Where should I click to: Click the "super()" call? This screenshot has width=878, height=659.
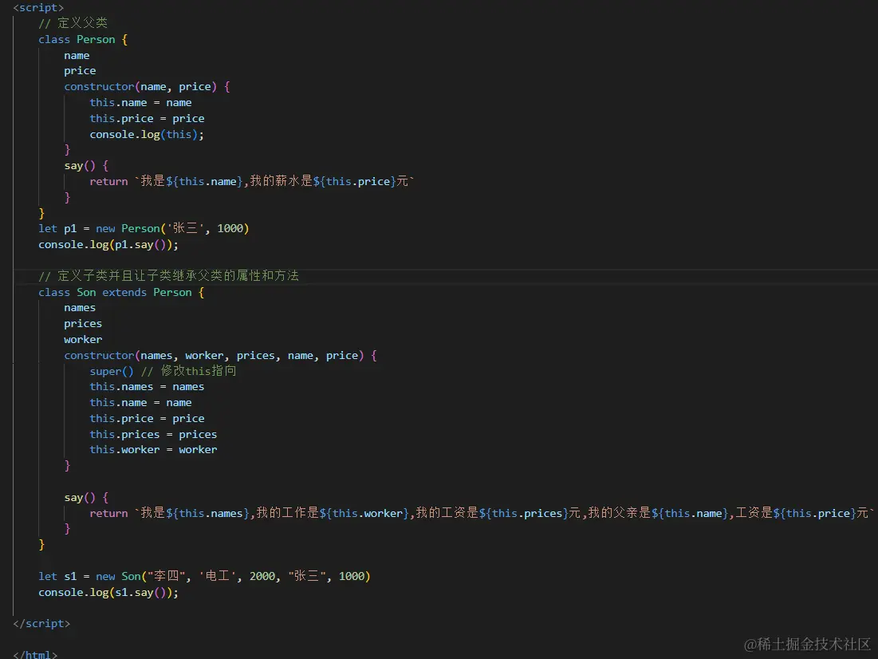click(x=112, y=372)
